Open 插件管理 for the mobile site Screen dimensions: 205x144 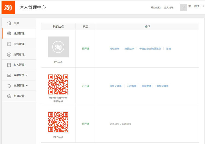pos(147,86)
